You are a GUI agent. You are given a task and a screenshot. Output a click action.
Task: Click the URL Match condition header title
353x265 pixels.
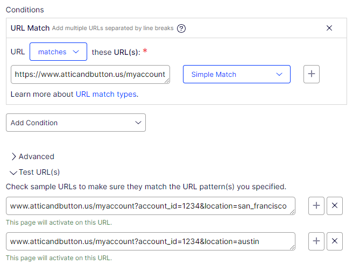30,28
